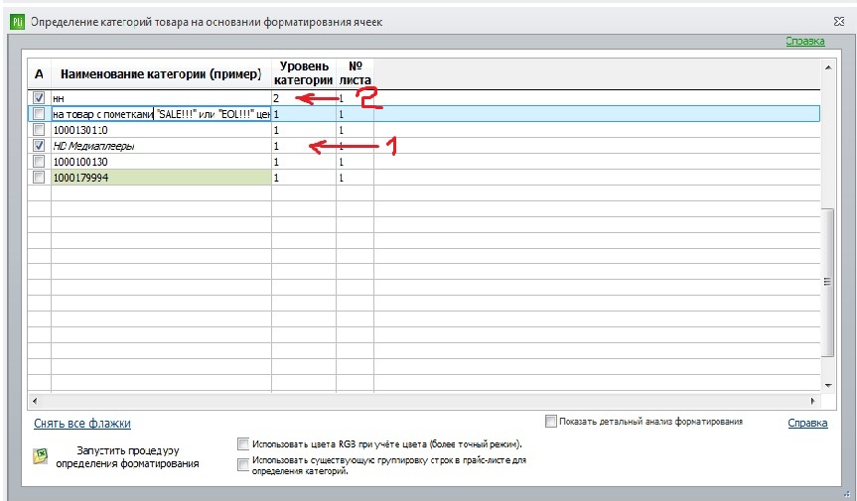Click category level cell in 1000179994 row

point(304,178)
